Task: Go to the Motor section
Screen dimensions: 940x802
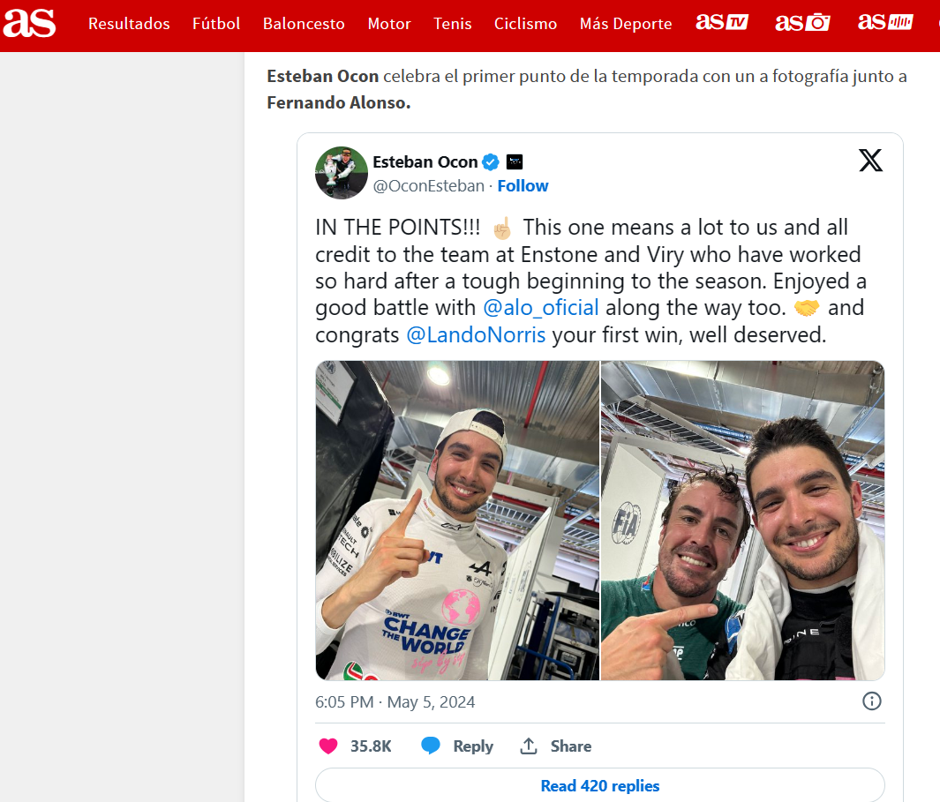Action: (389, 23)
